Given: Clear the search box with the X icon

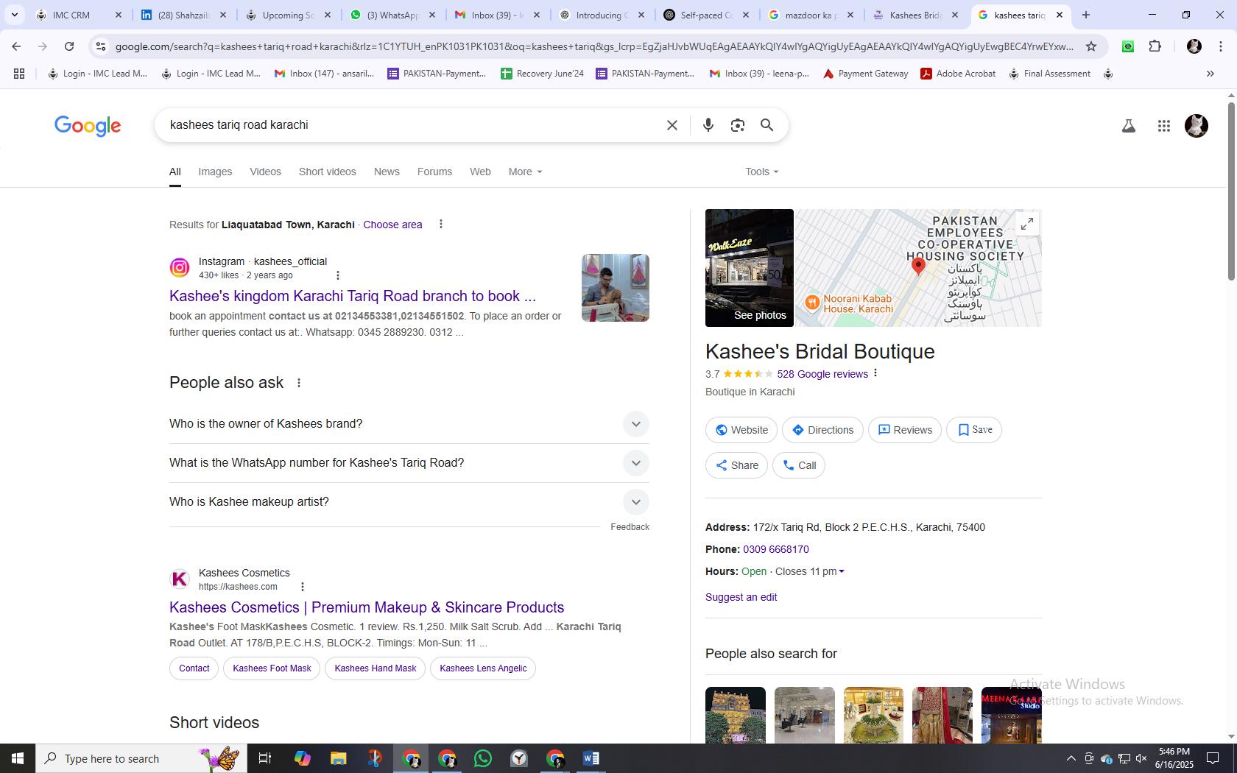Looking at the screenshot, I should pos(672,125).
